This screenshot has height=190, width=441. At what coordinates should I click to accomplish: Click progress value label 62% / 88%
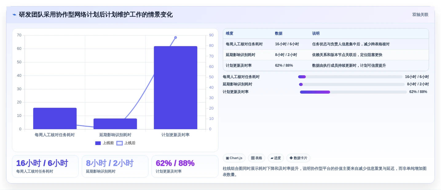pyautogui.click(x=418, y=92)
